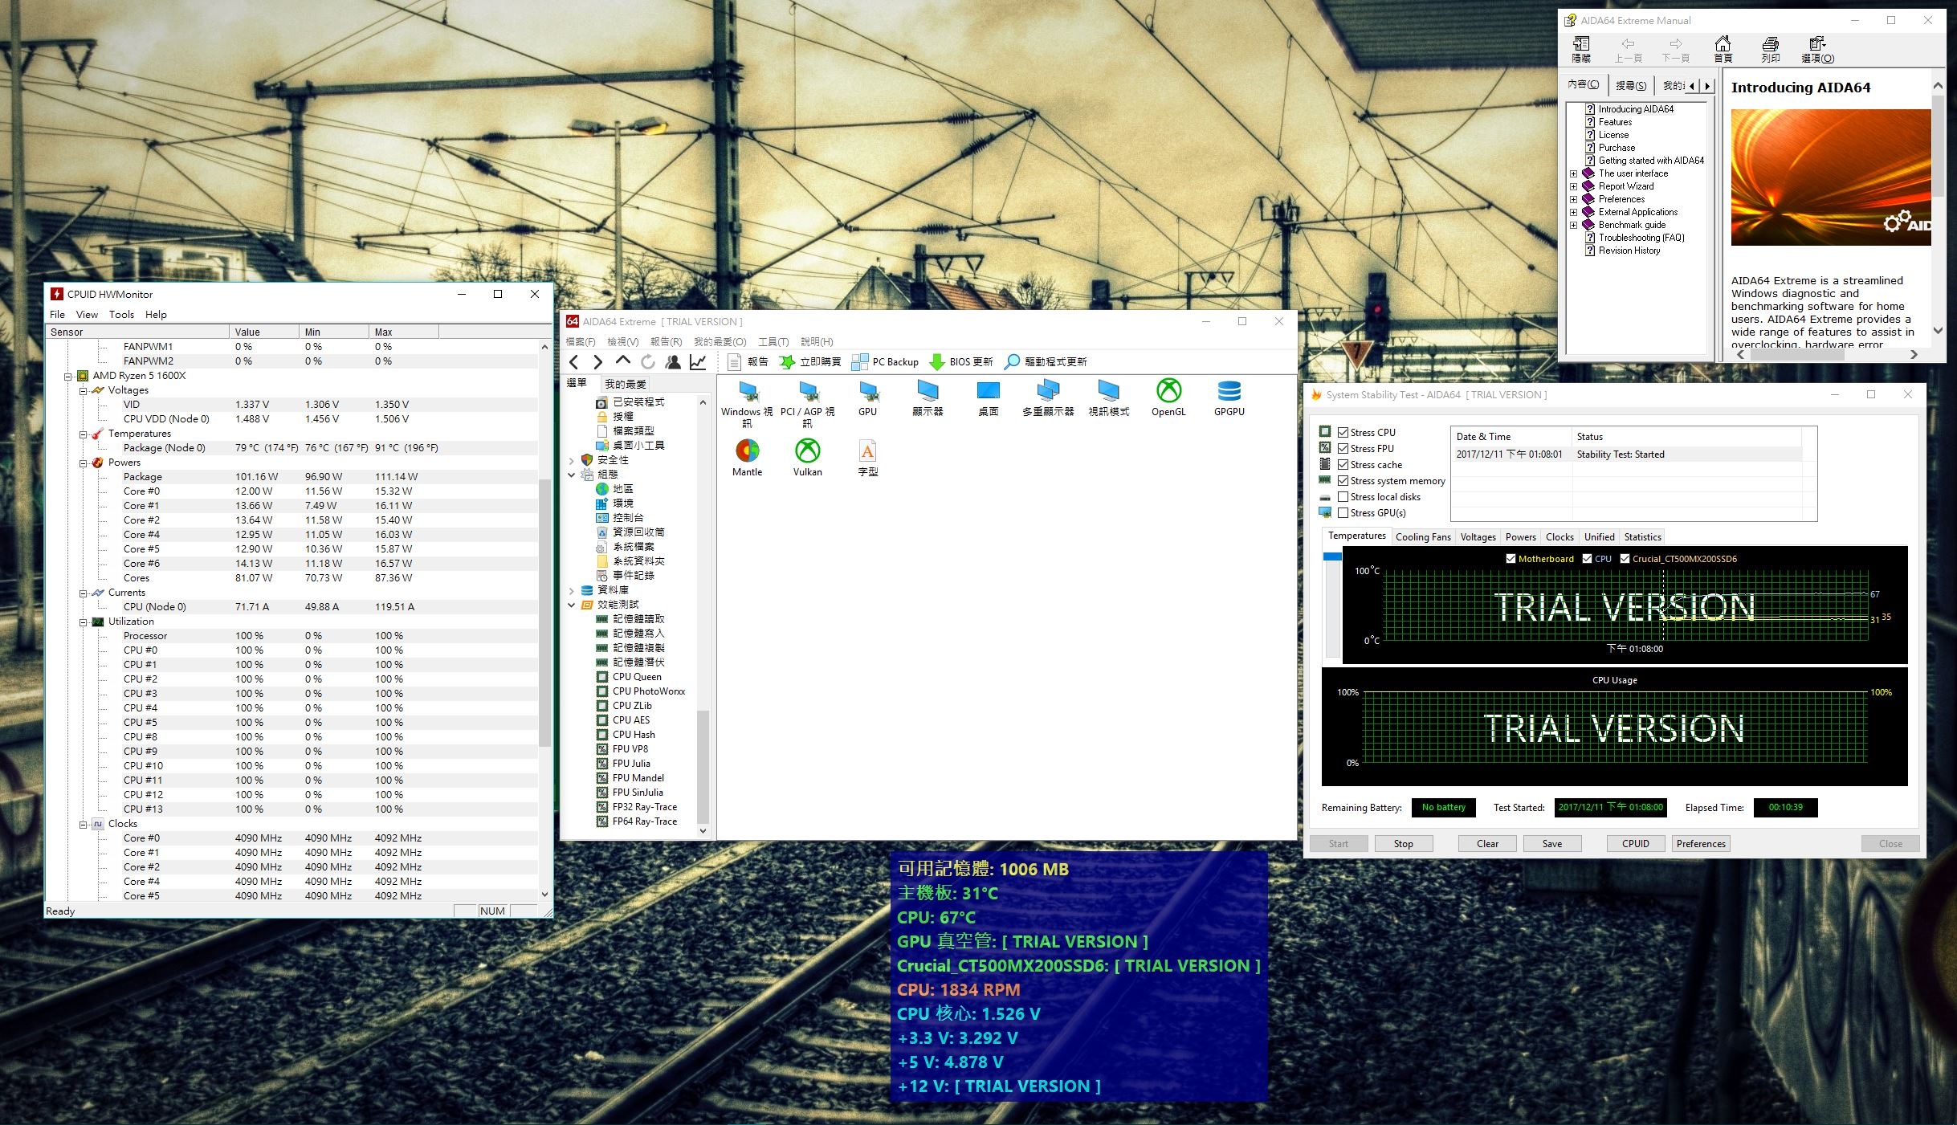This screenshot has height=1125, width=1957.
Task: Click the Value column header in HWMonitor
Action: tap(264, 332)
